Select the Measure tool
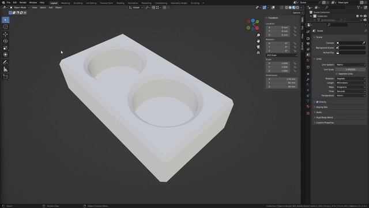This screenshot has height=208, width=369. coord(5,69)
